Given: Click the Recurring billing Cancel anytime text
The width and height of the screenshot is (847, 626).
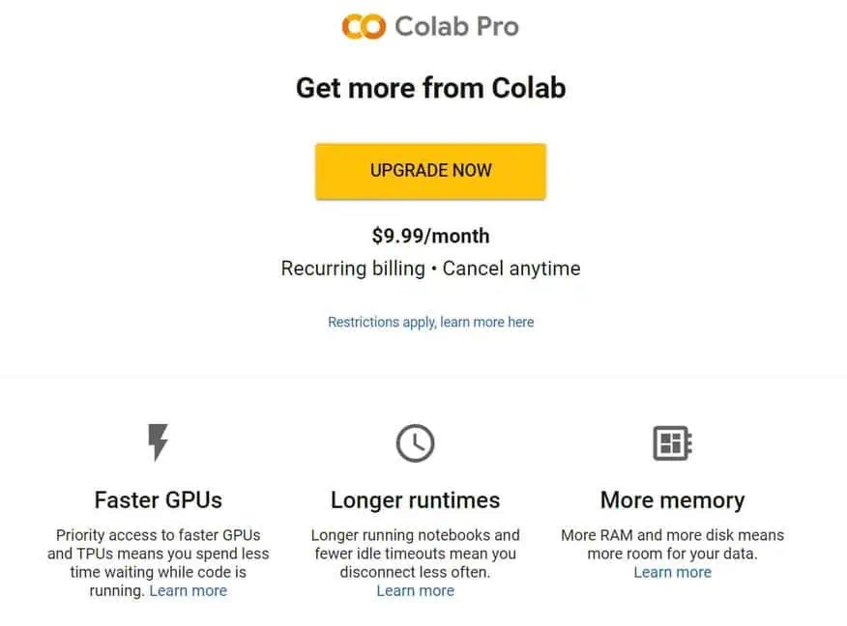Looking at the screenshot, I should tap(430, 269).
